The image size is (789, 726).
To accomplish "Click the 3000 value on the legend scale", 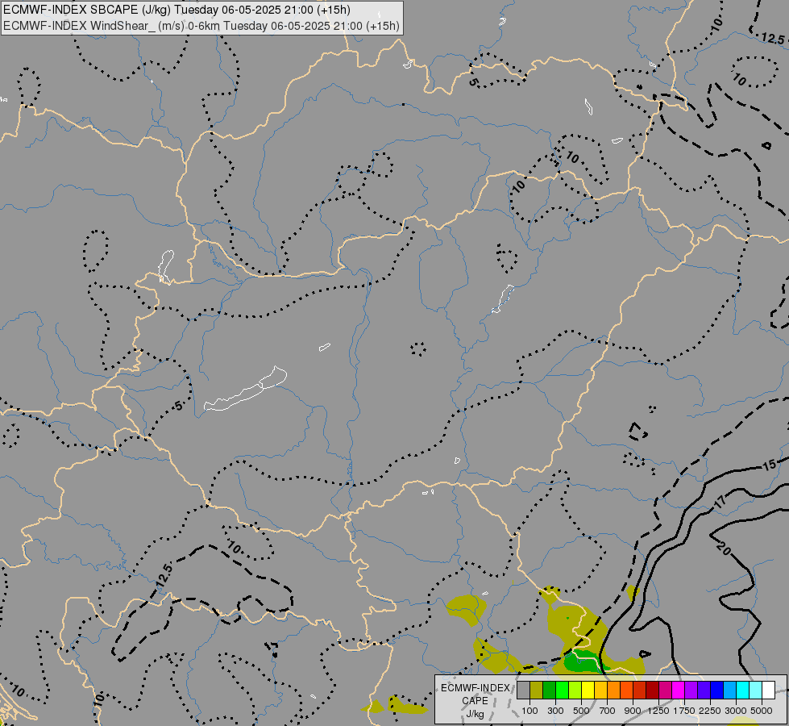I will coord(736,711).
